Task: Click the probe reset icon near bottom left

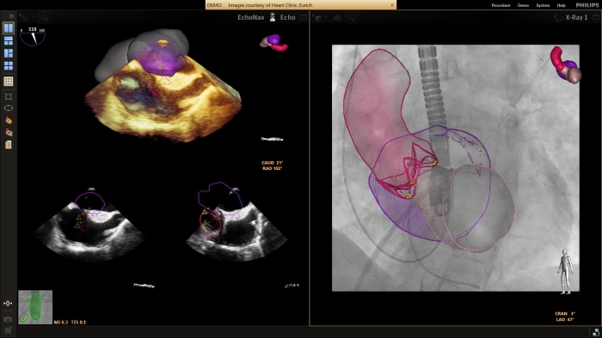Action: [x=8, y=303]
